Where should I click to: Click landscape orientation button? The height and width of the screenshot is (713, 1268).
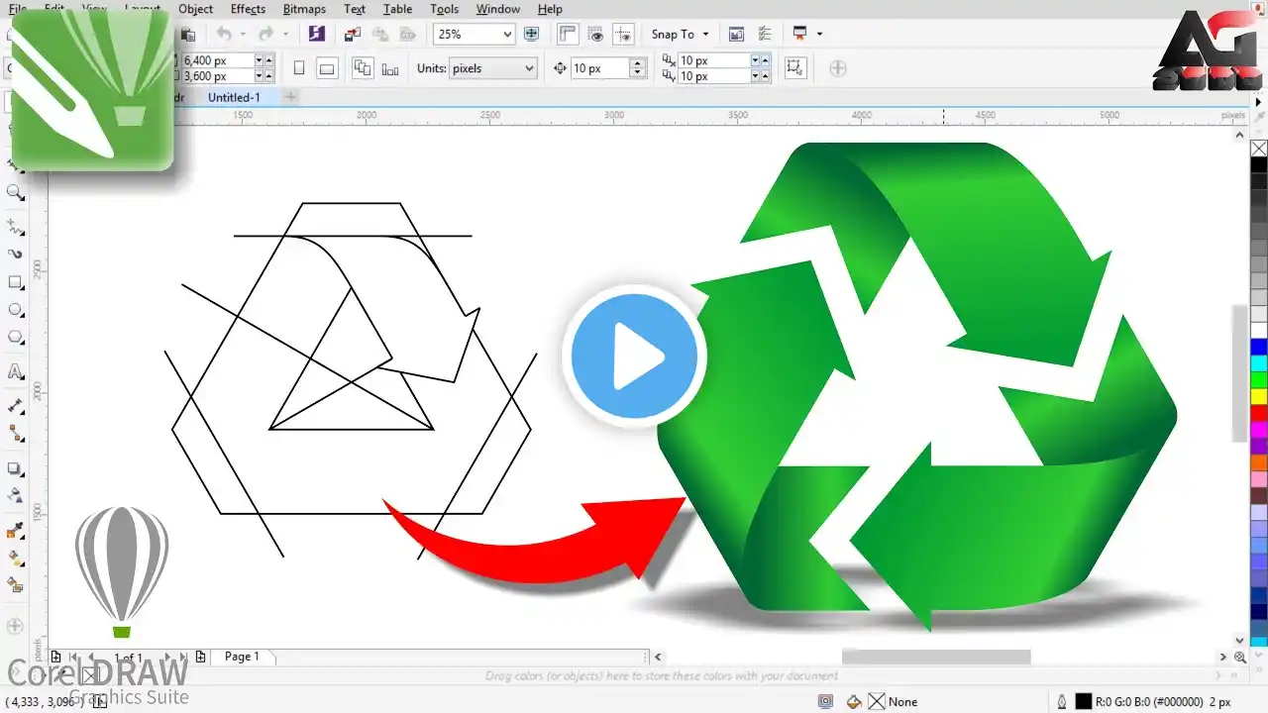(327, 68)
